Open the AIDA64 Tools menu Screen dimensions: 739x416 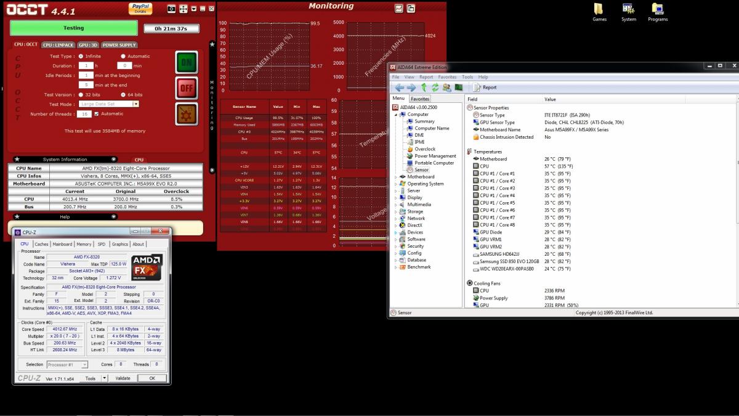coord(467,77)
